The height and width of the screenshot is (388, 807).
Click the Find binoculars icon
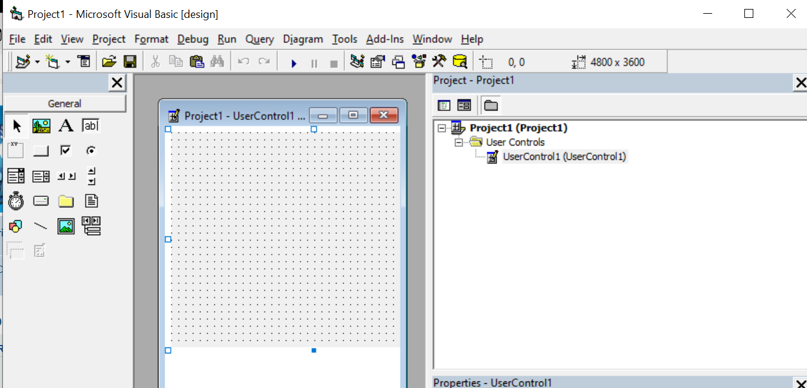point(217,61)
